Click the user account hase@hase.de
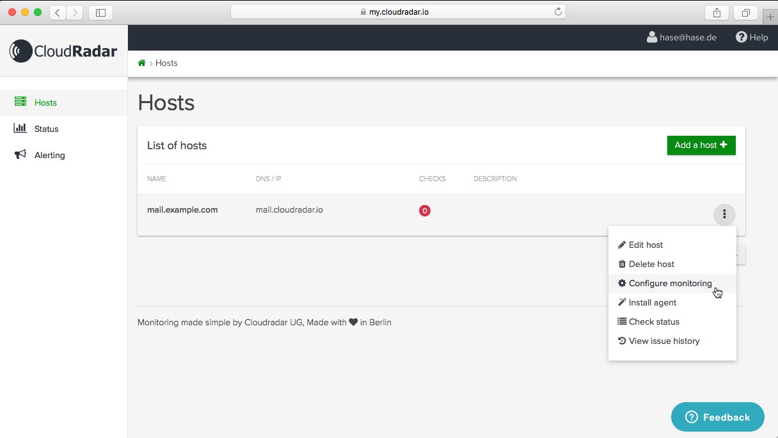 (681, 37)
